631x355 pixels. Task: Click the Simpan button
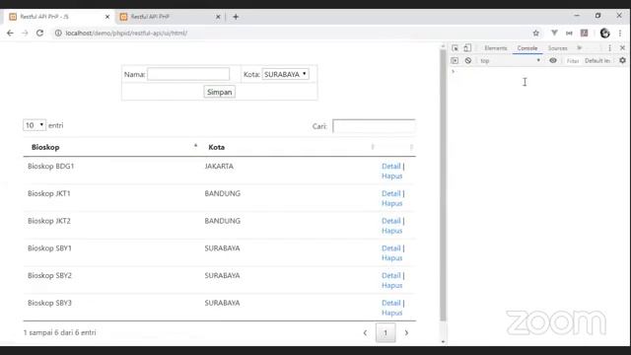[219, 92]
